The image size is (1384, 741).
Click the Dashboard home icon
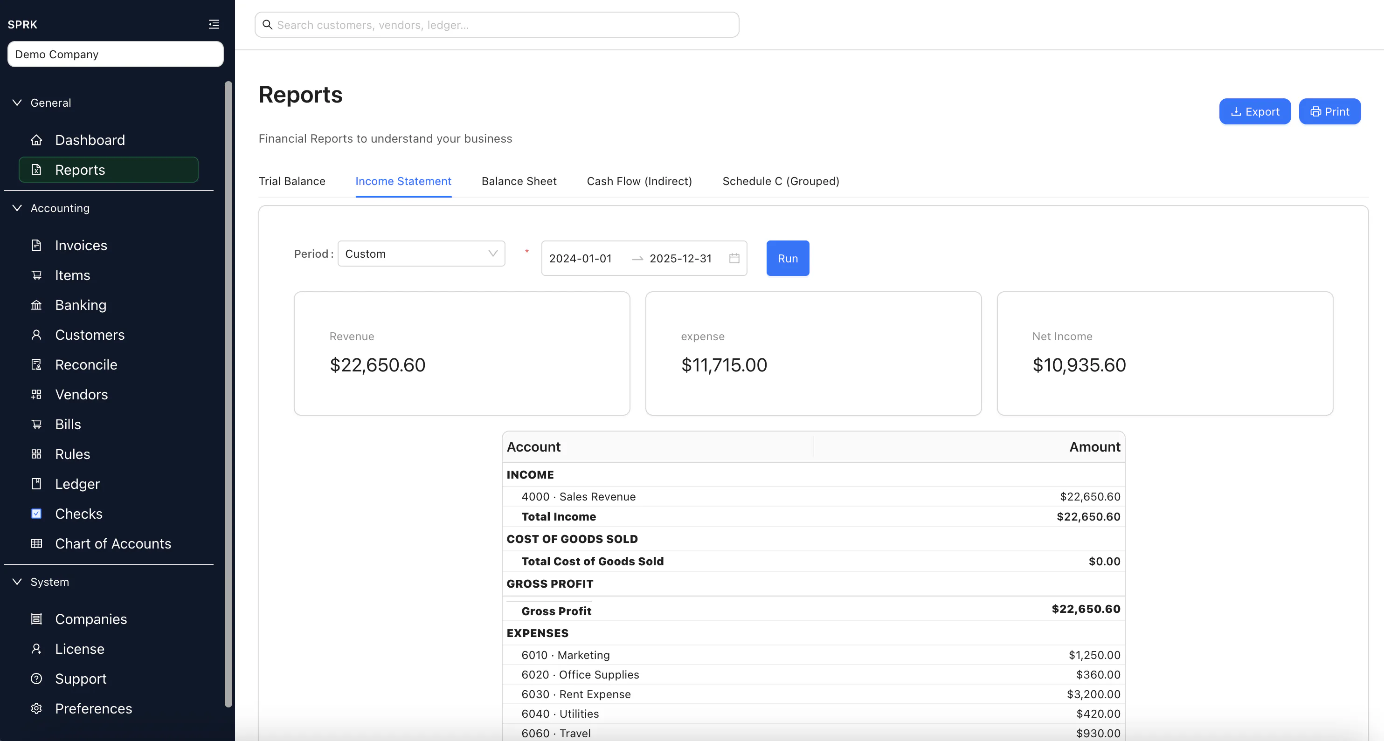click(36, 140)
